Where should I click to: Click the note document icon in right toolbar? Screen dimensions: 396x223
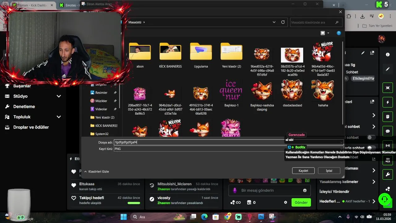pyautogui.click(x=388, y=117)
